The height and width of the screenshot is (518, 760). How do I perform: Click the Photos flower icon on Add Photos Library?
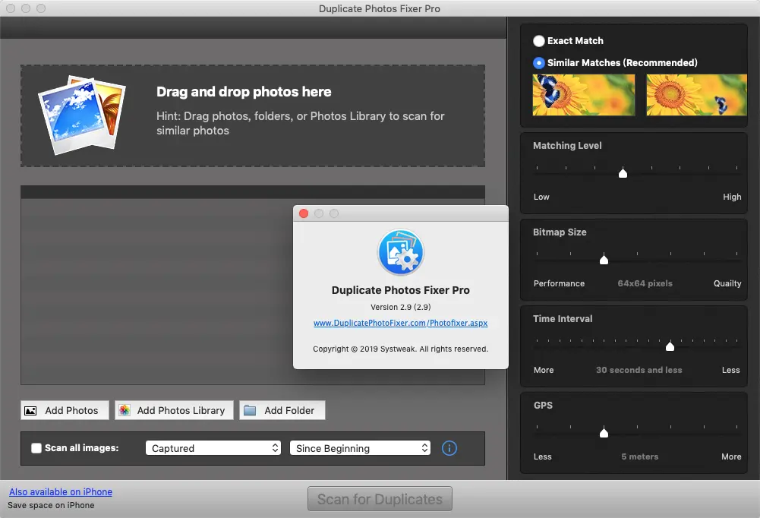[125, 410]
